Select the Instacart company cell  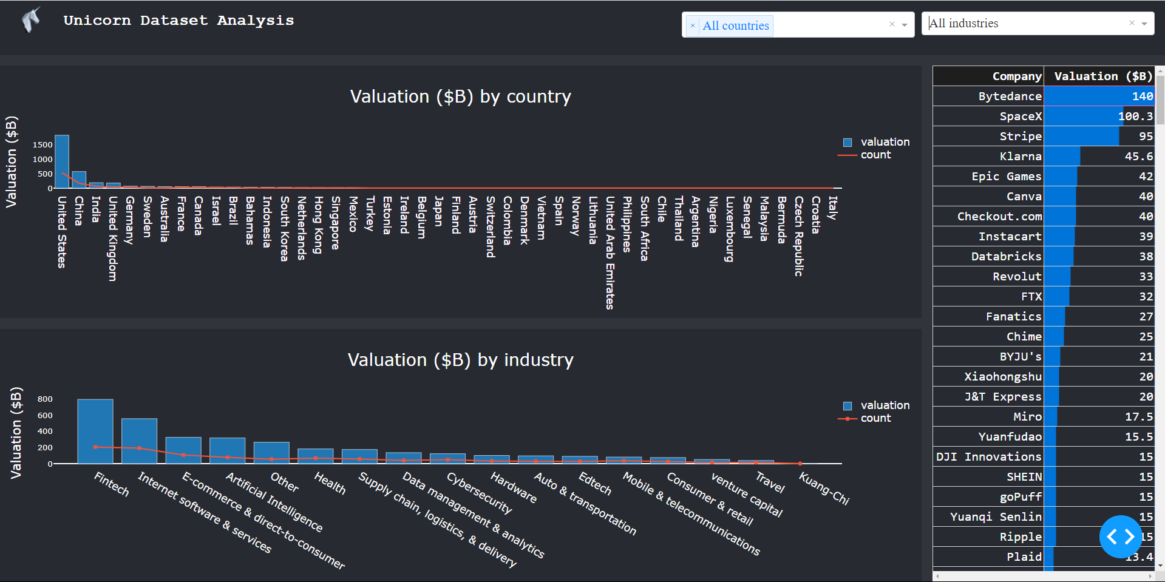click(x=988, y=236)
